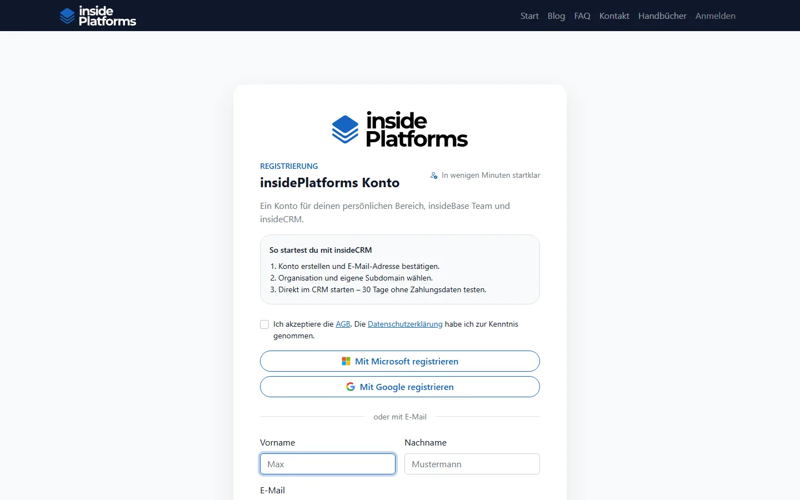Screen dimensions: 800x500
Task: Click the 'In wenigen Minuten startklar' text
Action: pos(491,175)
